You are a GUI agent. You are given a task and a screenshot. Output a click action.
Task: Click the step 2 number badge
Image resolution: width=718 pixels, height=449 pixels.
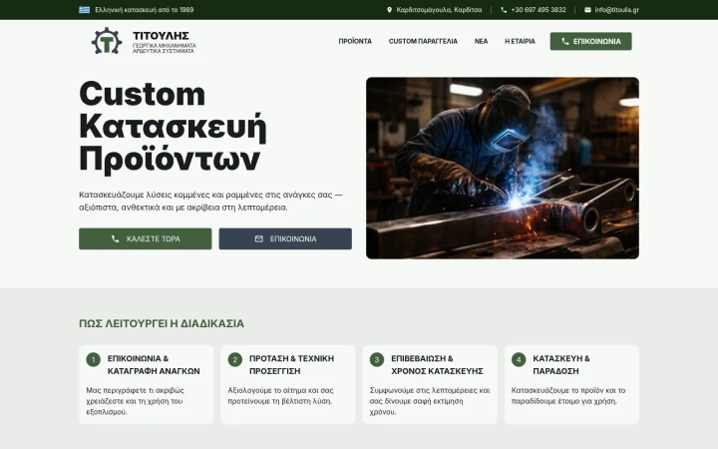[x=235, y=359]
